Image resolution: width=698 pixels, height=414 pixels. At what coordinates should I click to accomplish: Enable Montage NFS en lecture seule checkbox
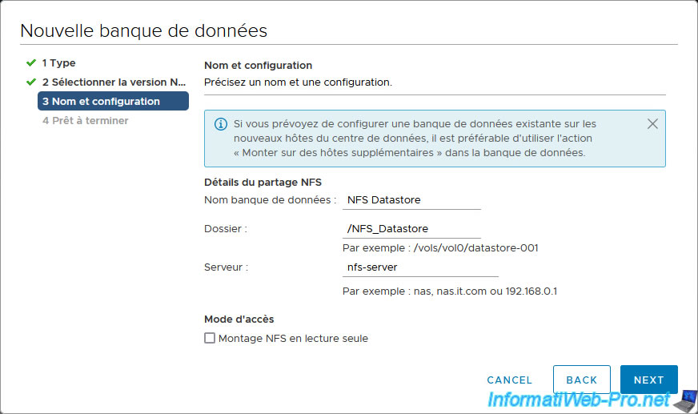(x=210, y=338)
